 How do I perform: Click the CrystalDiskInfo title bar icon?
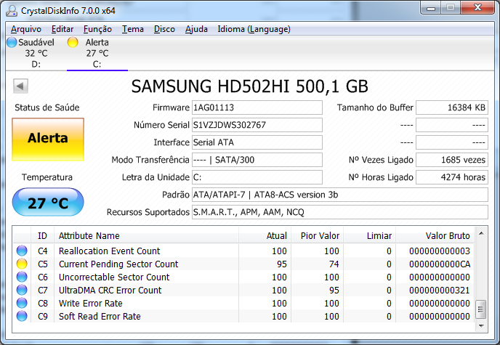pos(12,10)
